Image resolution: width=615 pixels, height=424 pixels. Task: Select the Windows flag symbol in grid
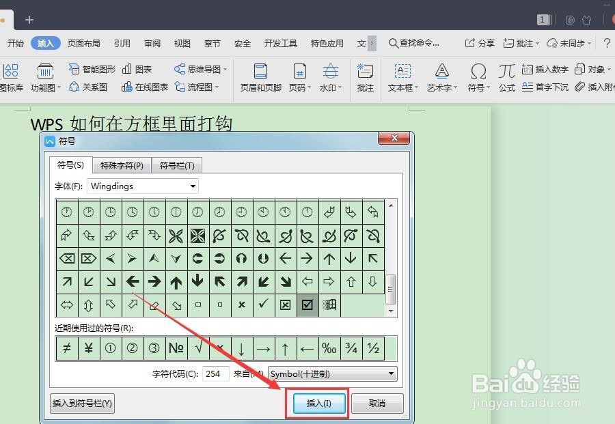coord(329,305)
